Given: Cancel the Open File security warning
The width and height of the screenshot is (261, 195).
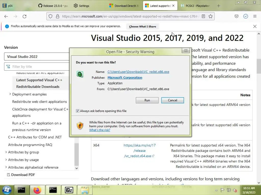Looking at the screenshot, I should pyautogui.click(x=173, y=100).
